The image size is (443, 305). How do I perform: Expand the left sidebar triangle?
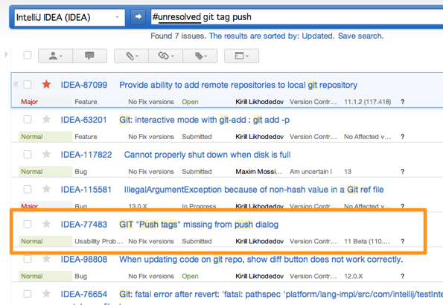coord(6,54)
